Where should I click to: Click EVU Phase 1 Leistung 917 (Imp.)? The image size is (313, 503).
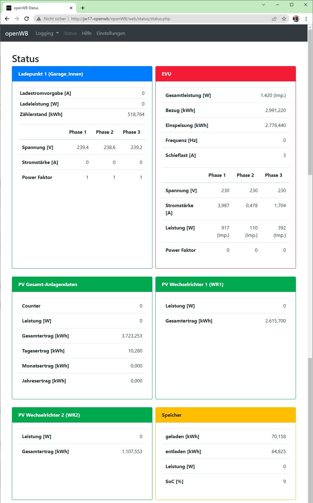[x=223, y=232]
